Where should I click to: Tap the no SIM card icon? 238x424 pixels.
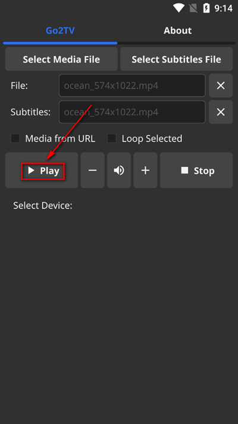tap(193, 8)
